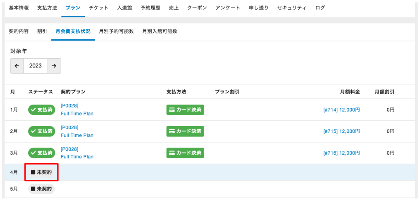Screen dimensions: 420x202
Task: Switch to the 割引 sub-tab
Action: click(x=42, y=32)
